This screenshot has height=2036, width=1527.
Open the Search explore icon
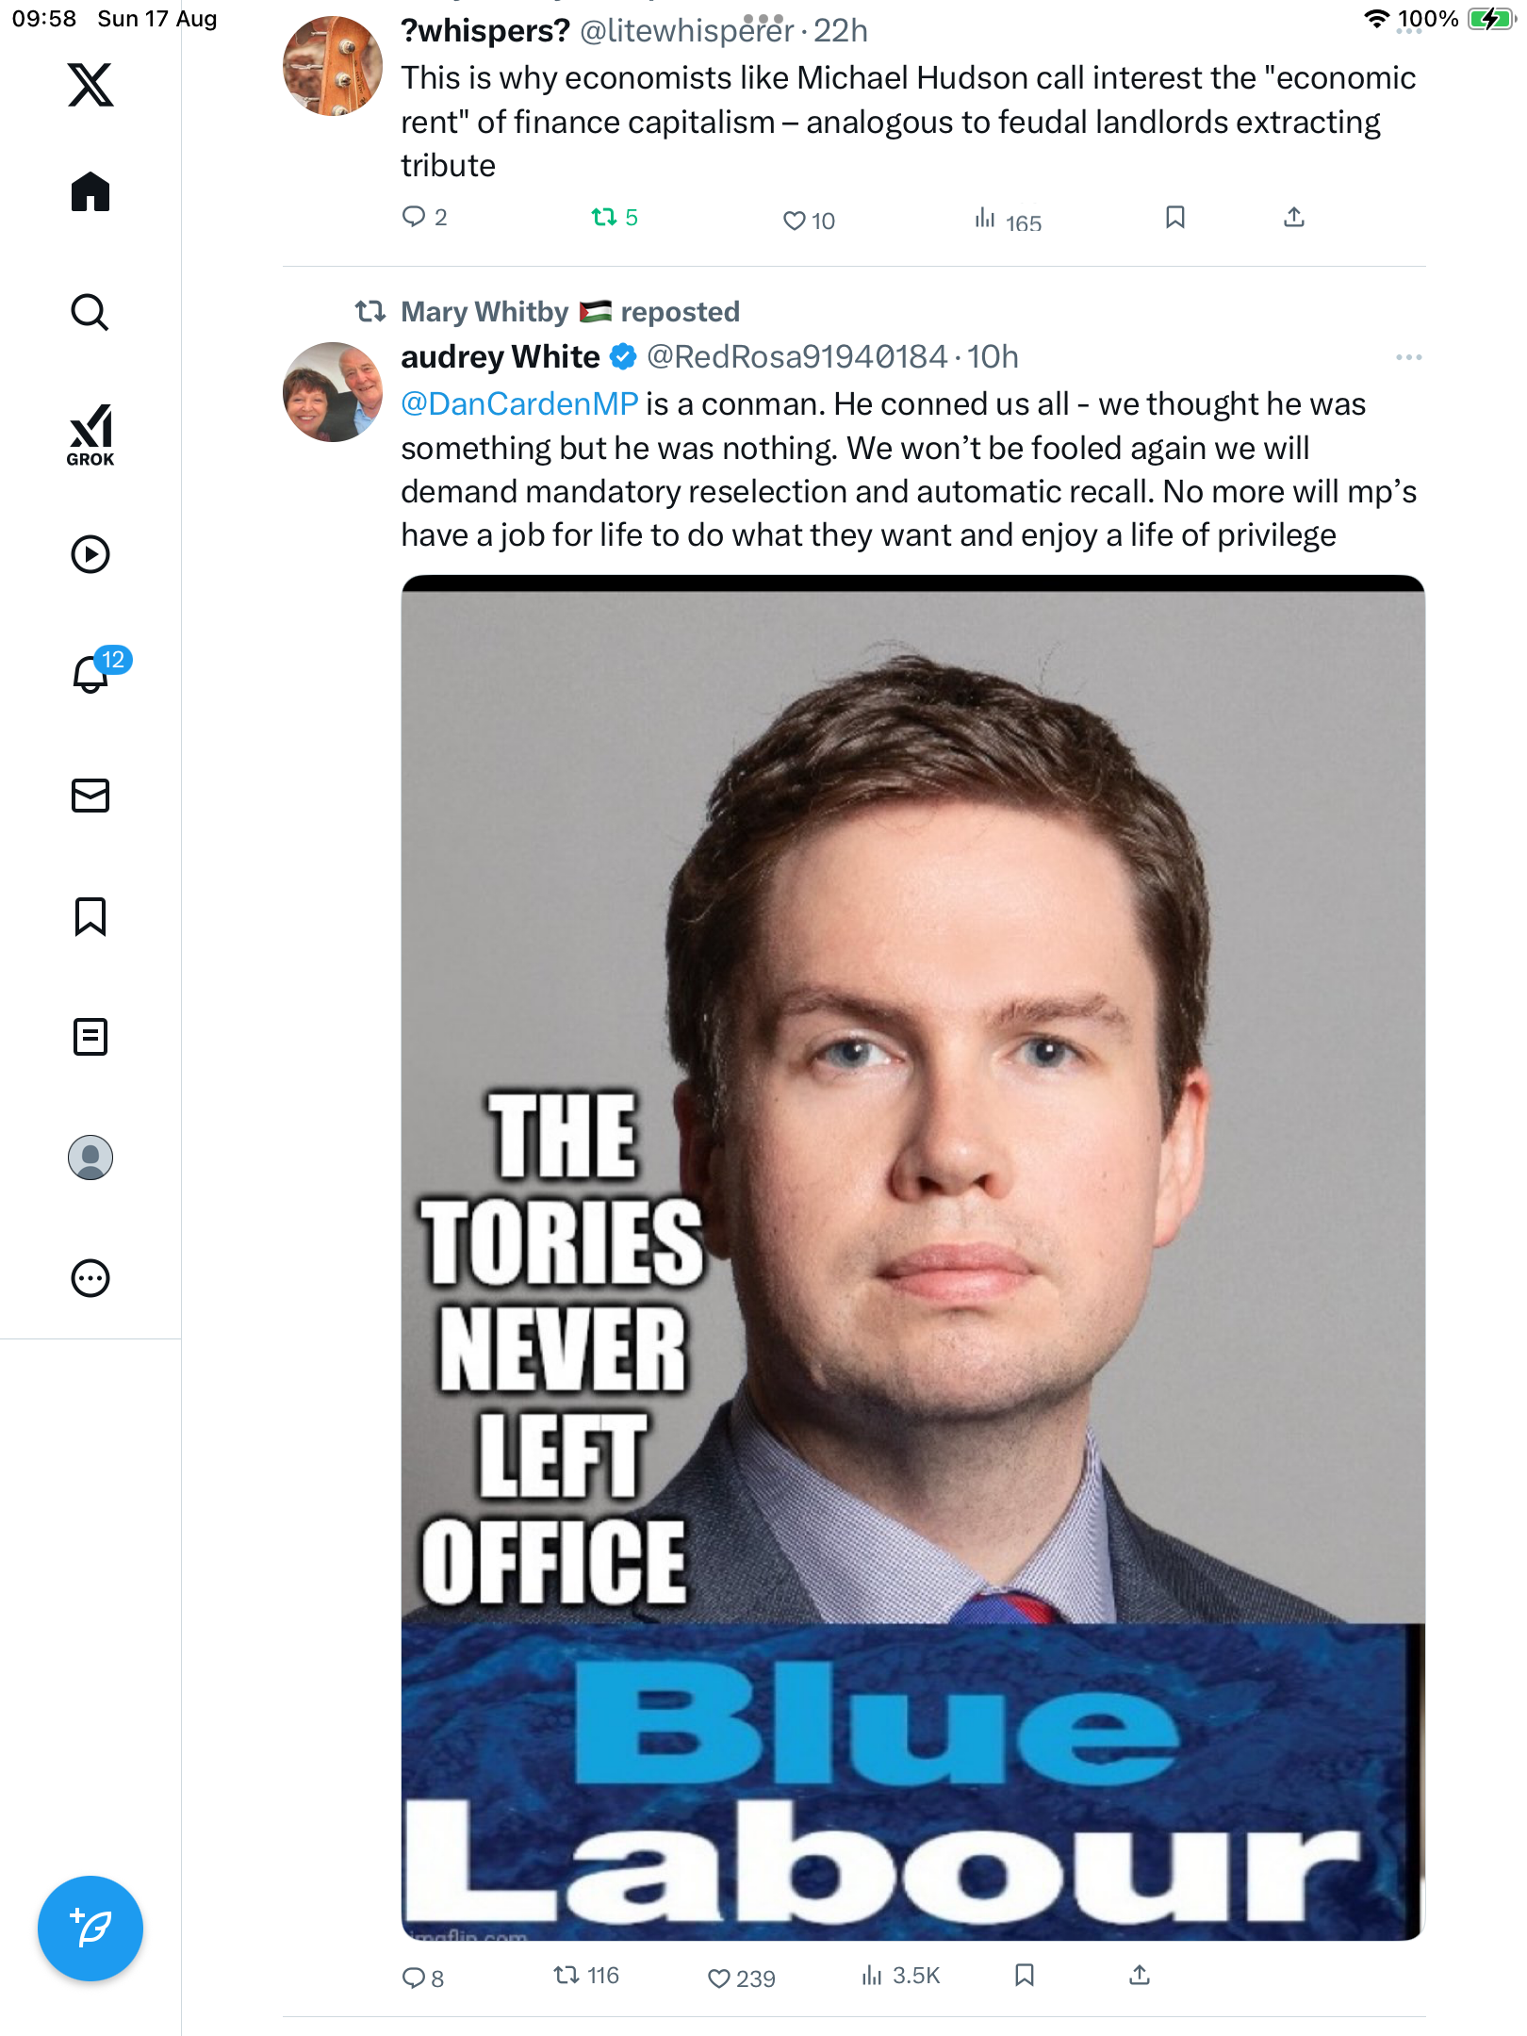(x=90, y=312)
